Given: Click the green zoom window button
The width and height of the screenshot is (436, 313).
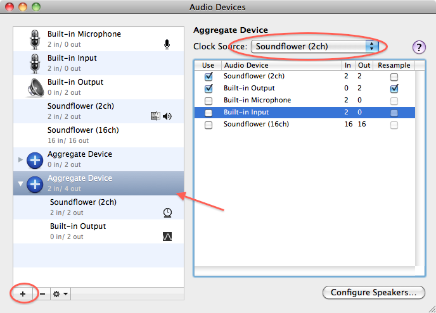Looking at the screenshot, I should pyautogui.click(x=36, y=7).
